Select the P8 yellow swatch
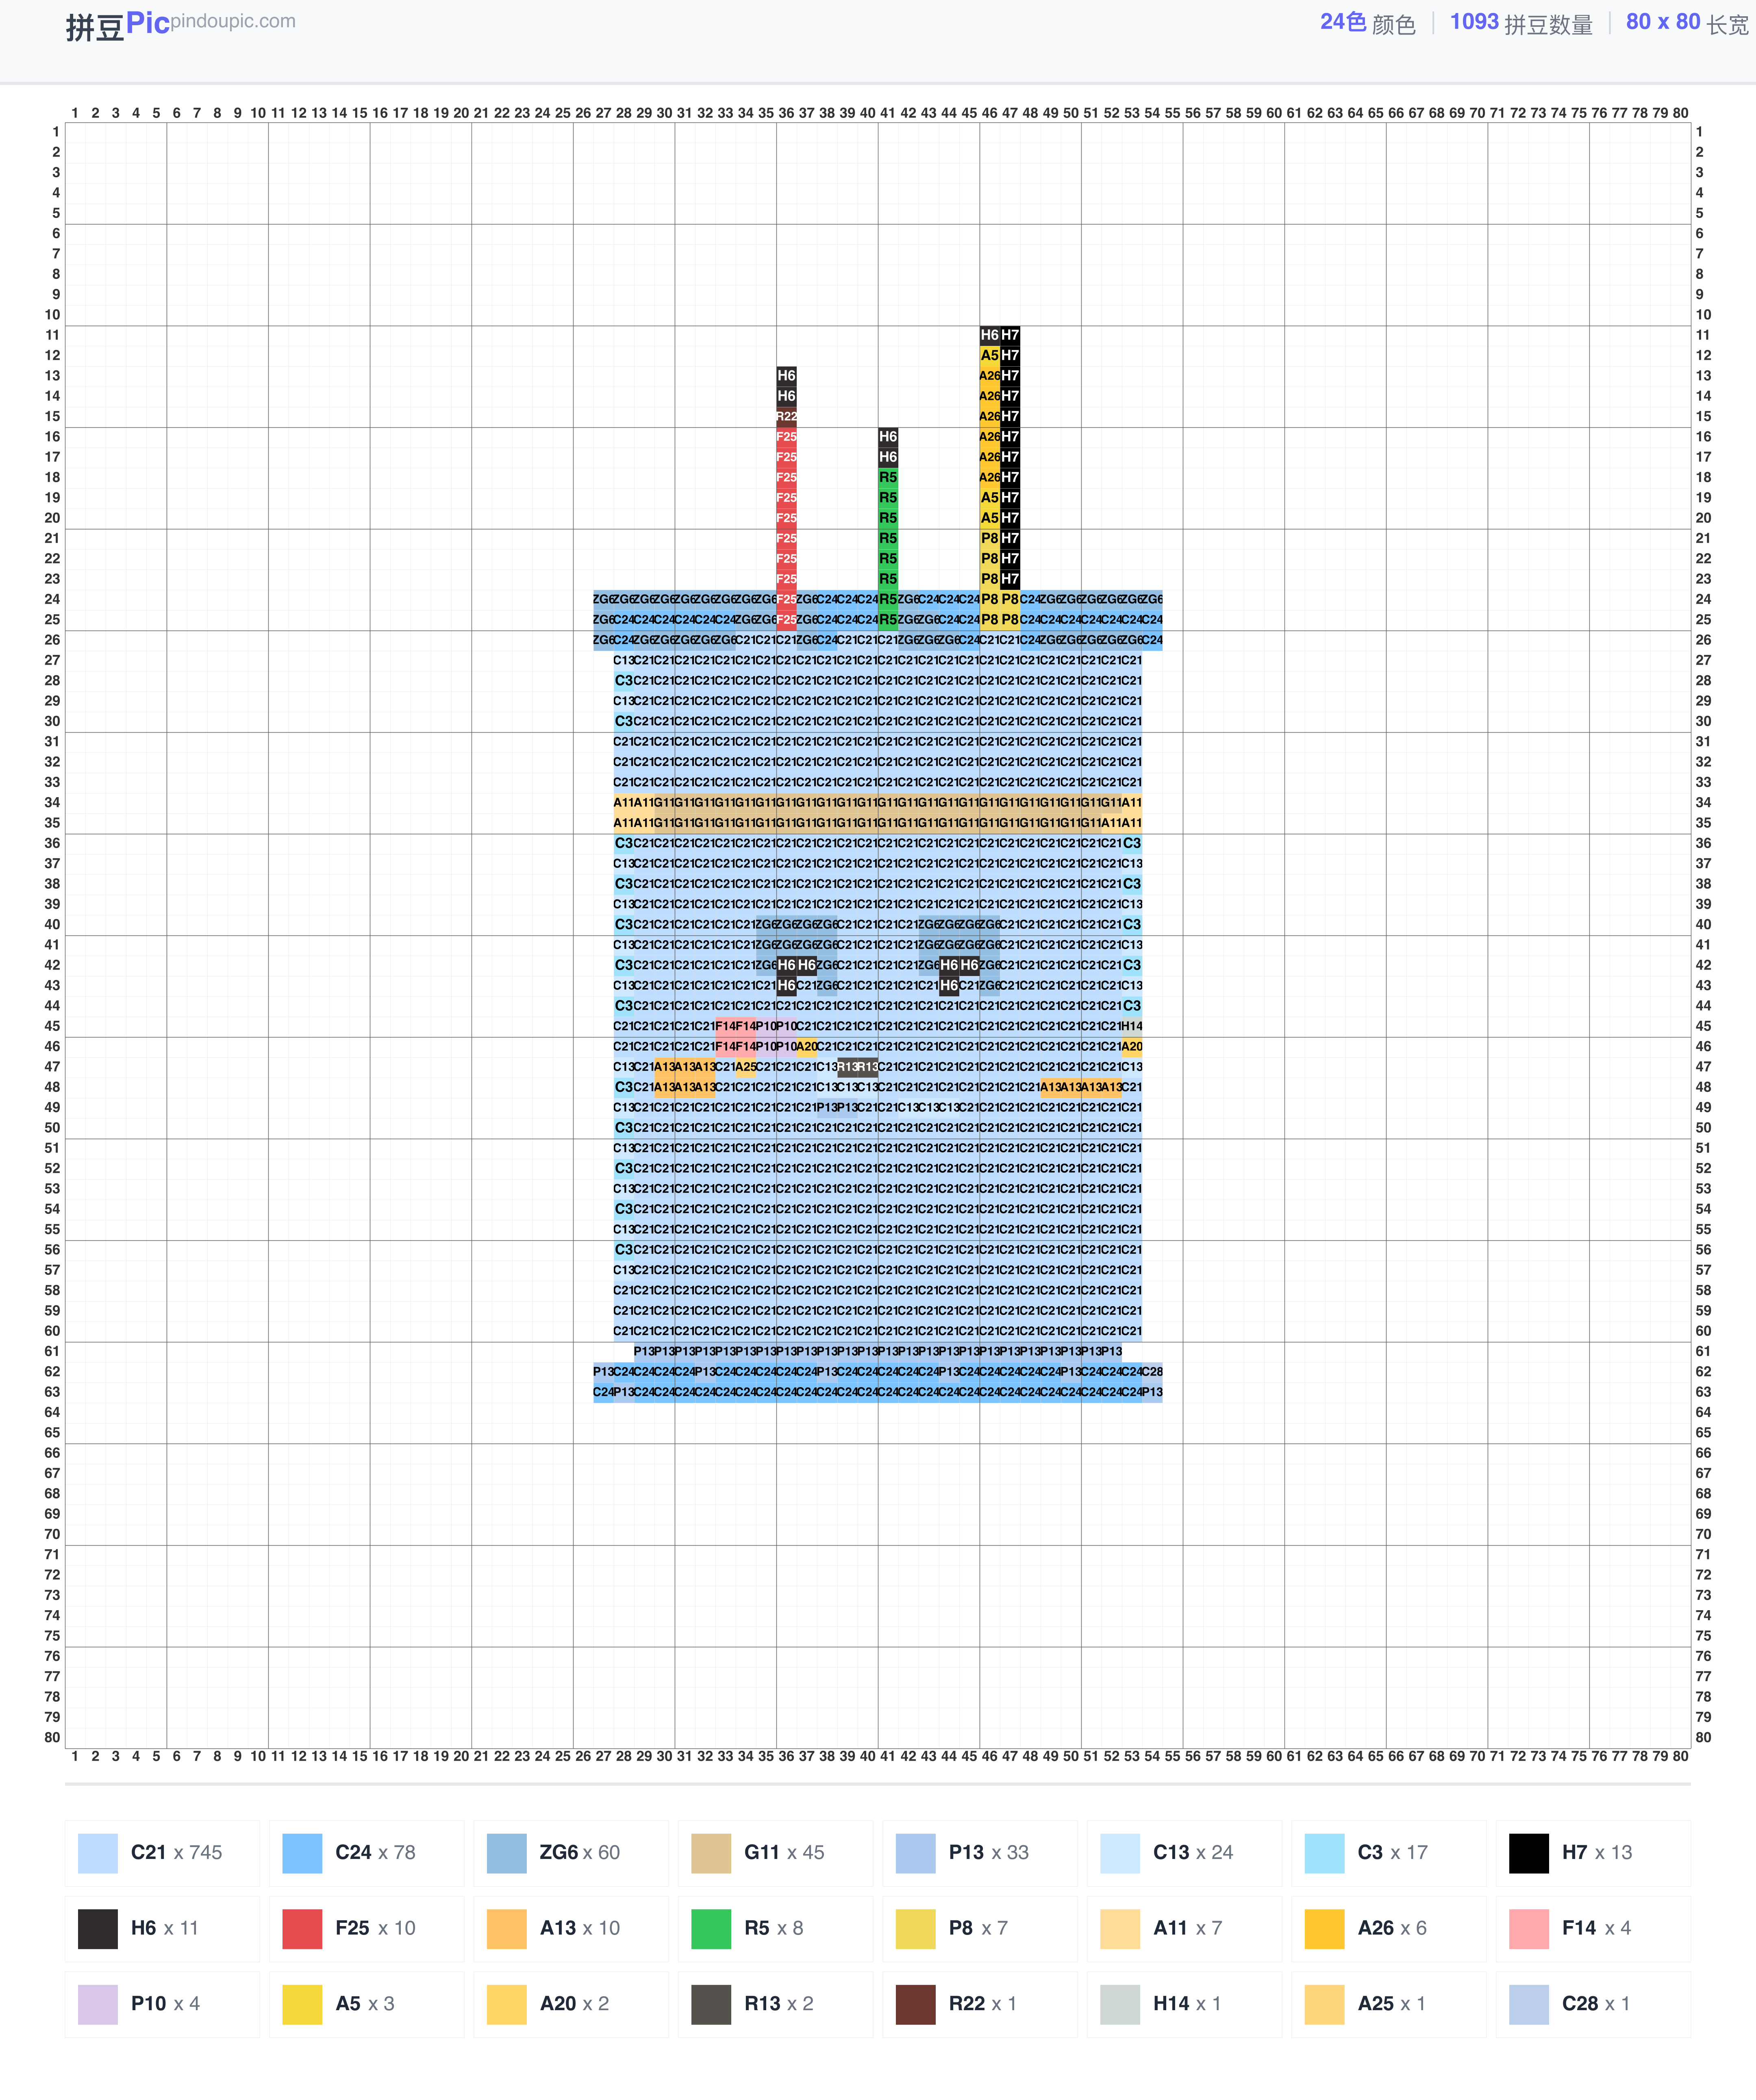The image size is (1756, 2100). [x=916, y=1929]
